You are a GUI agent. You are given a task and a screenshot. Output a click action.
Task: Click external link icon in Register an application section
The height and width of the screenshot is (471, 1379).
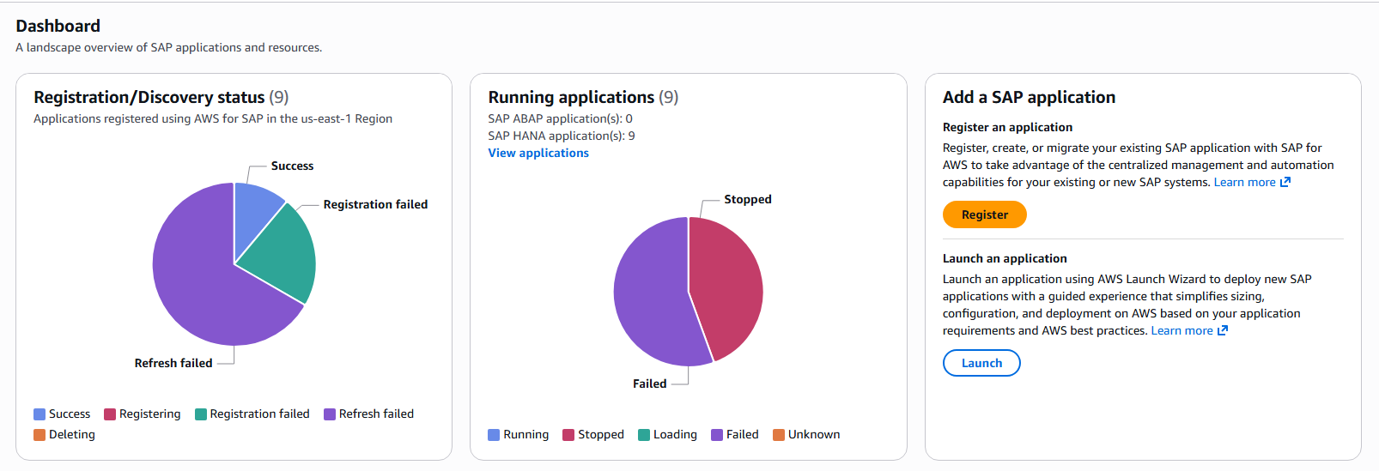(x=1285, y=182)
